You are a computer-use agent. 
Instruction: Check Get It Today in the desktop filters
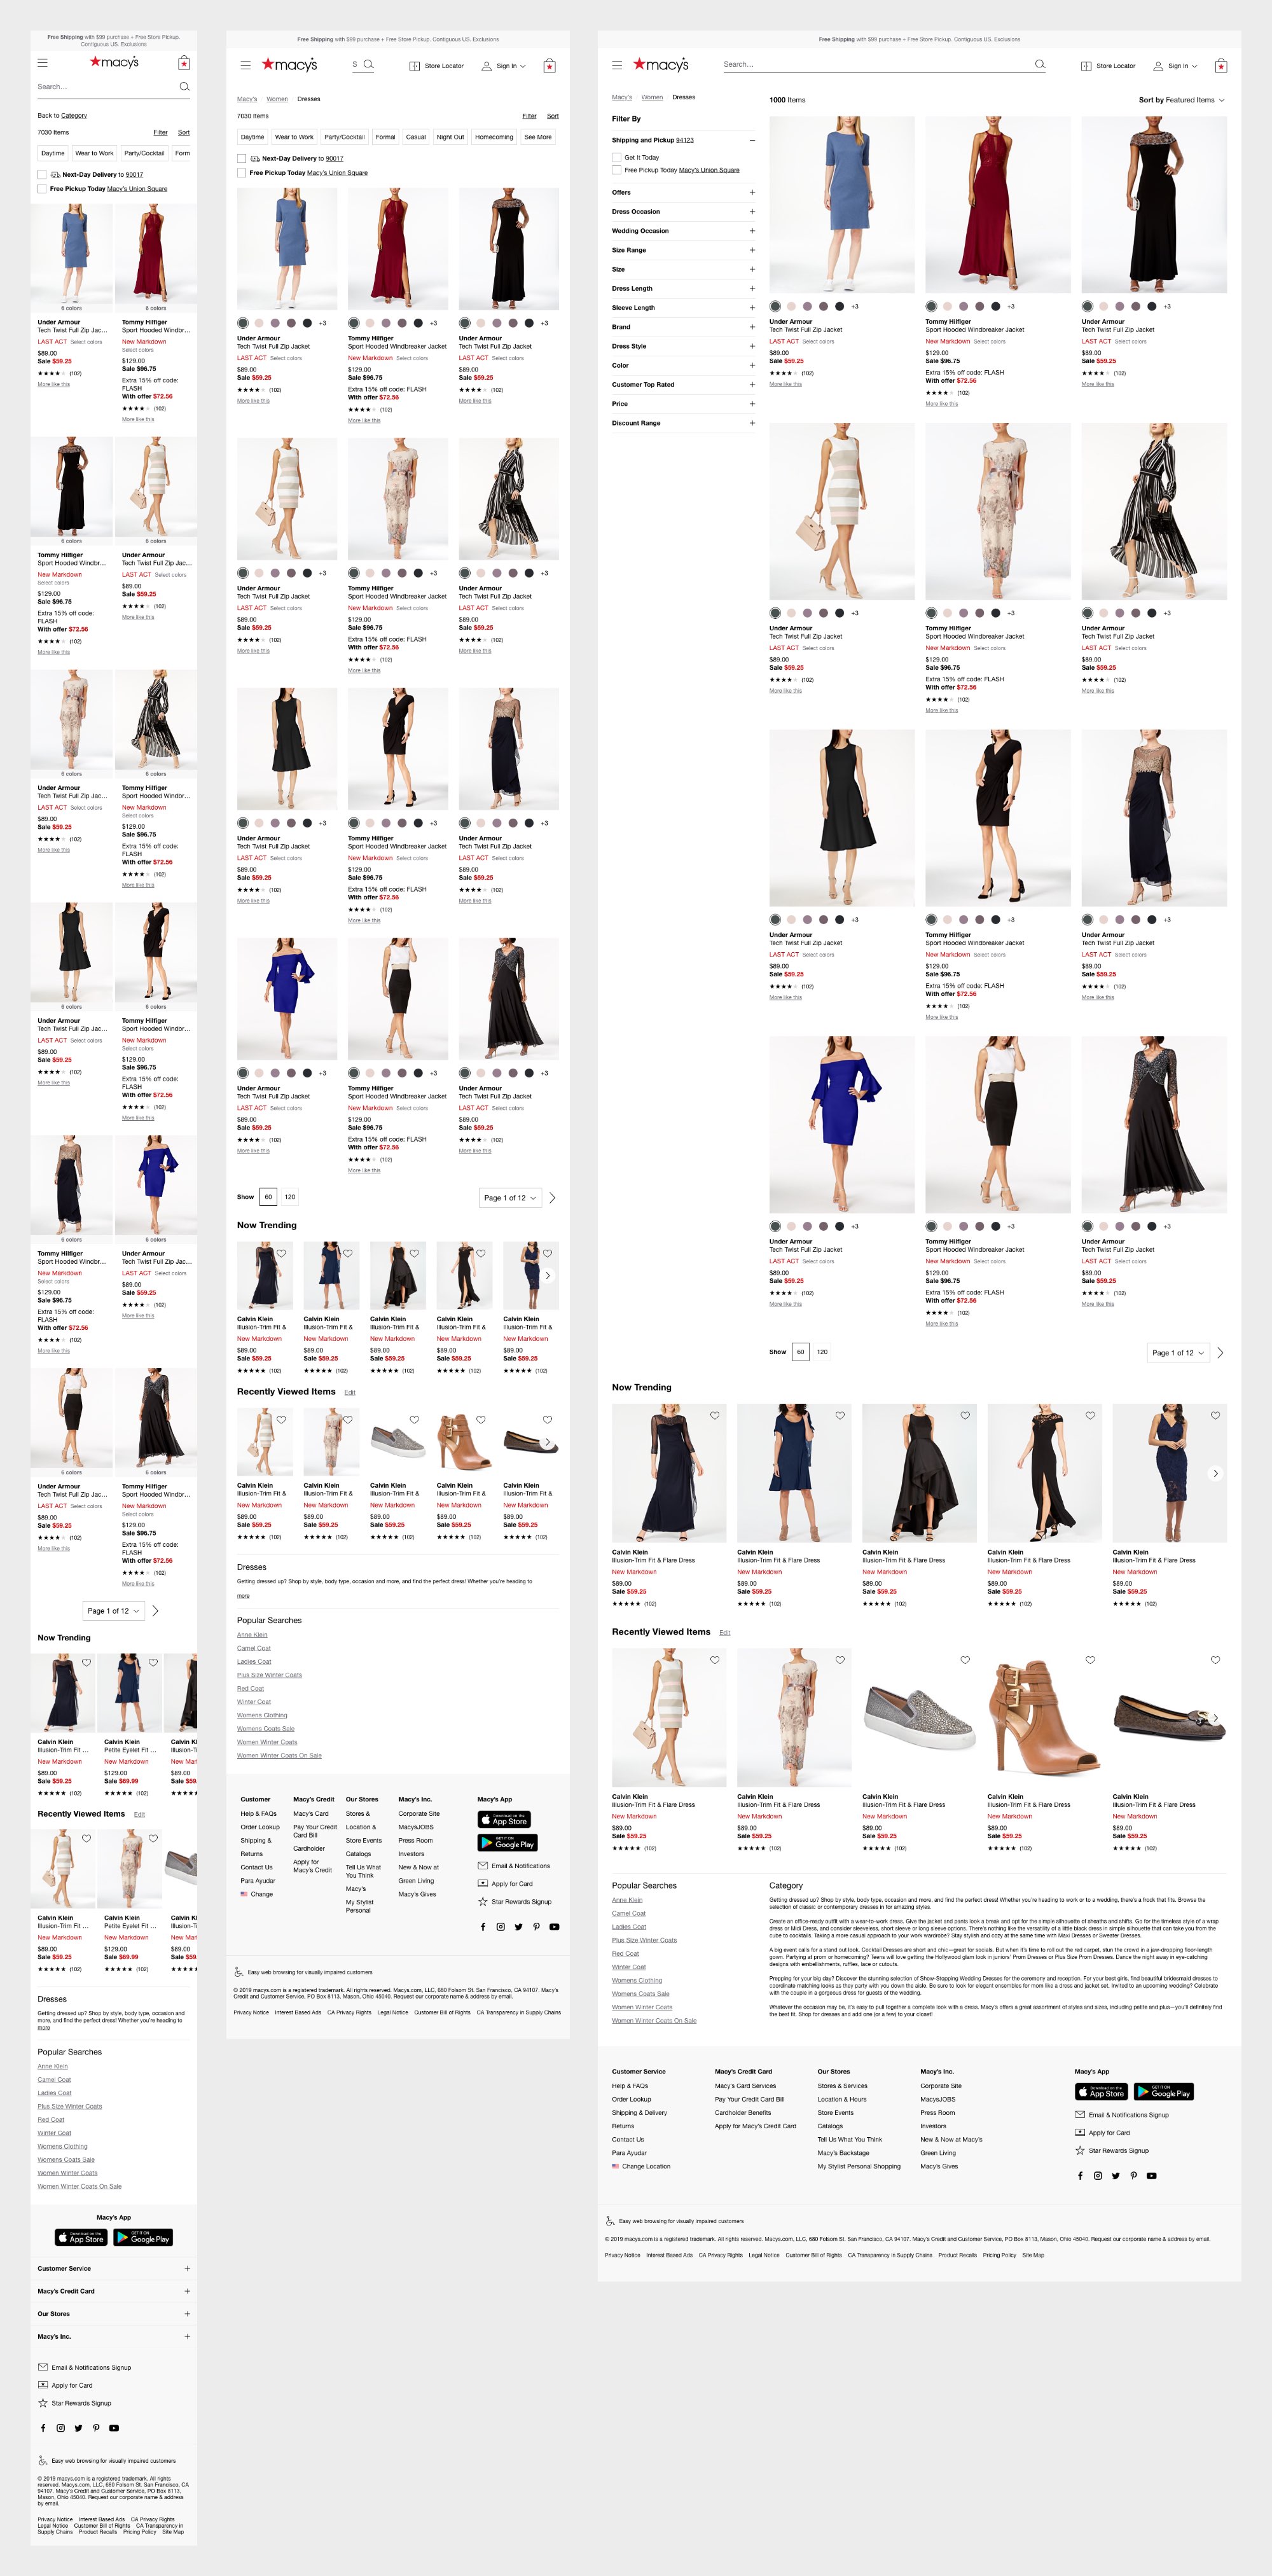pos(616,157)
